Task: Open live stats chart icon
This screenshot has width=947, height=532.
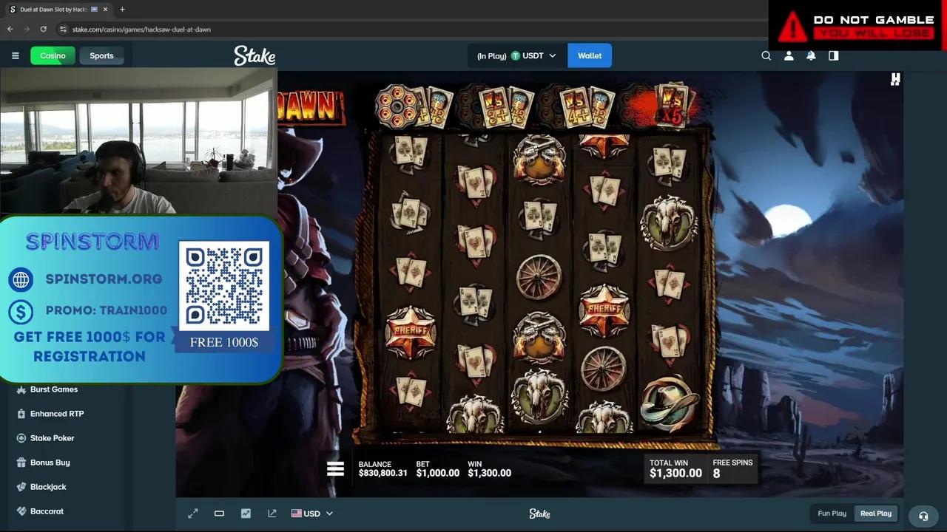Action: point(246,514)
